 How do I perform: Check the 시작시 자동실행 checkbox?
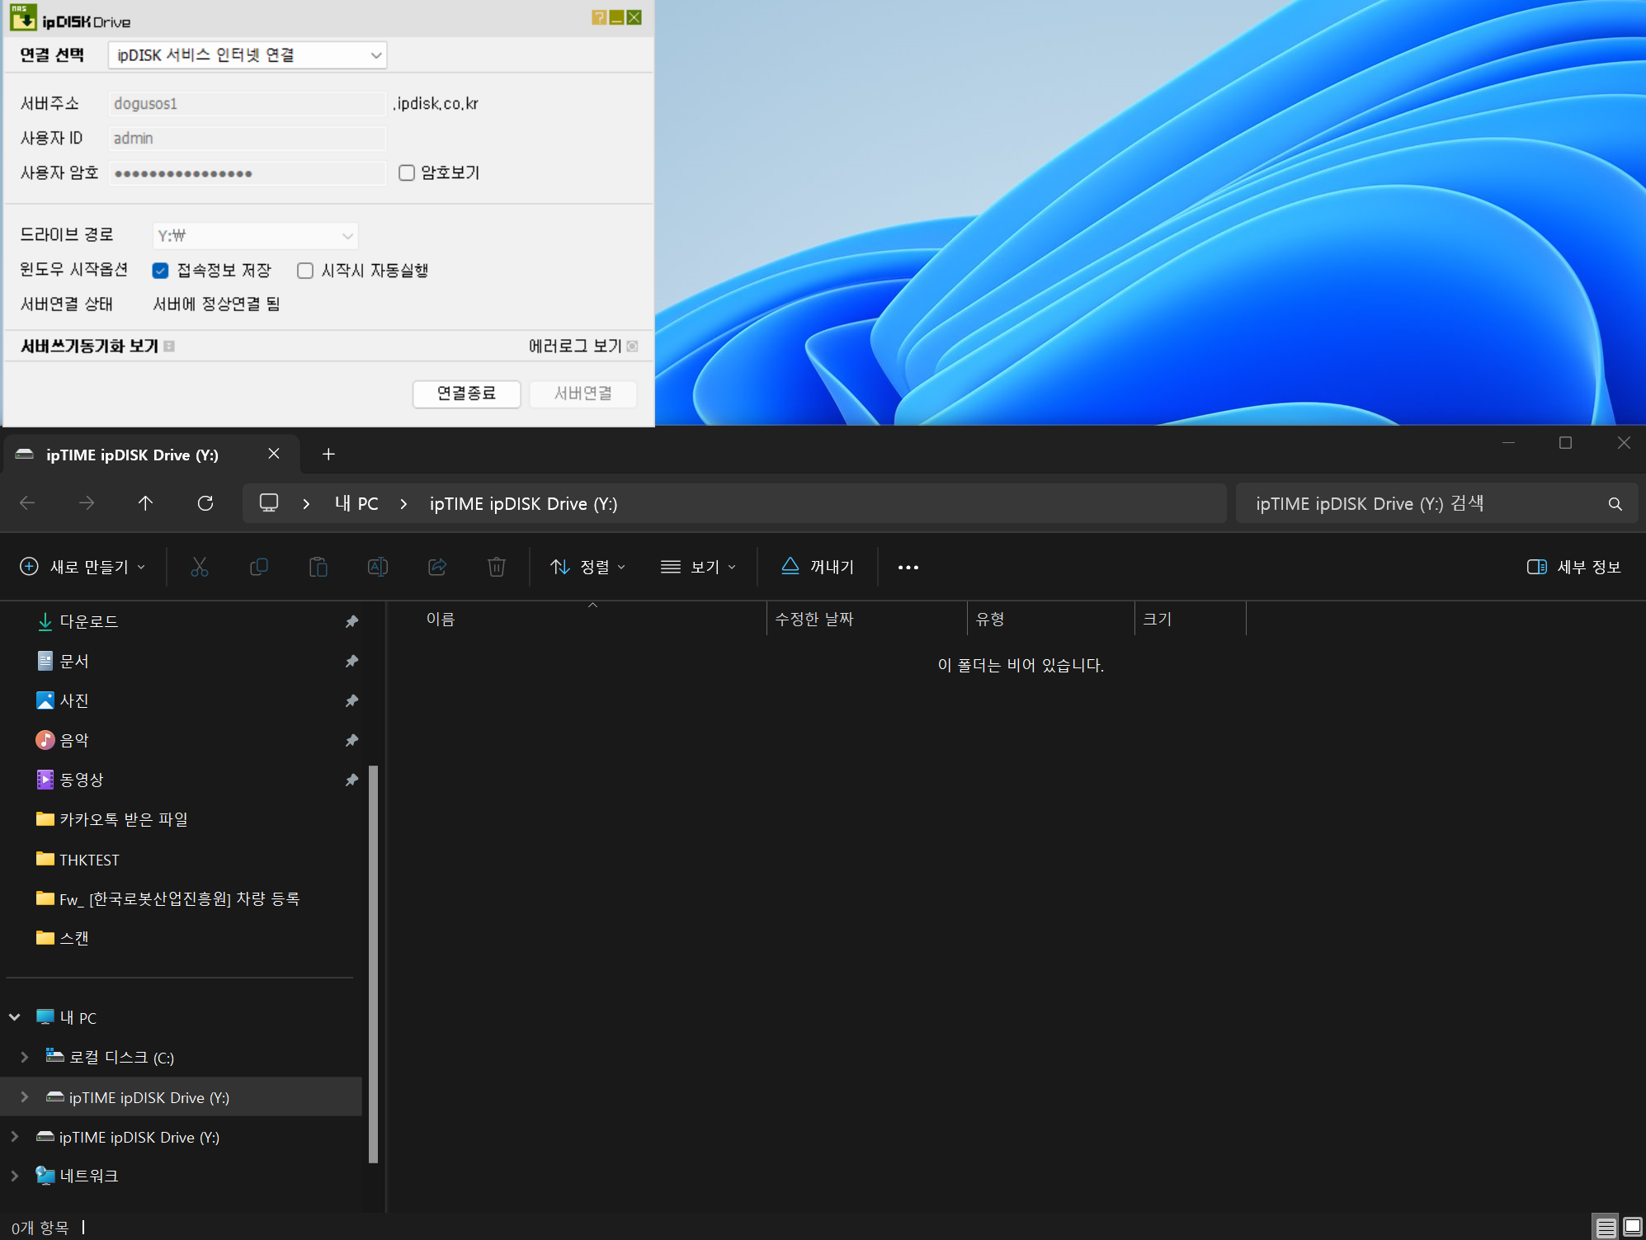click(305, 271)
